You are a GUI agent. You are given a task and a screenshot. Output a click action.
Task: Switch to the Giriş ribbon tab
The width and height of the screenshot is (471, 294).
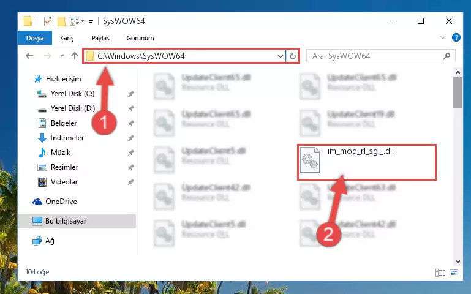point(67,38)
